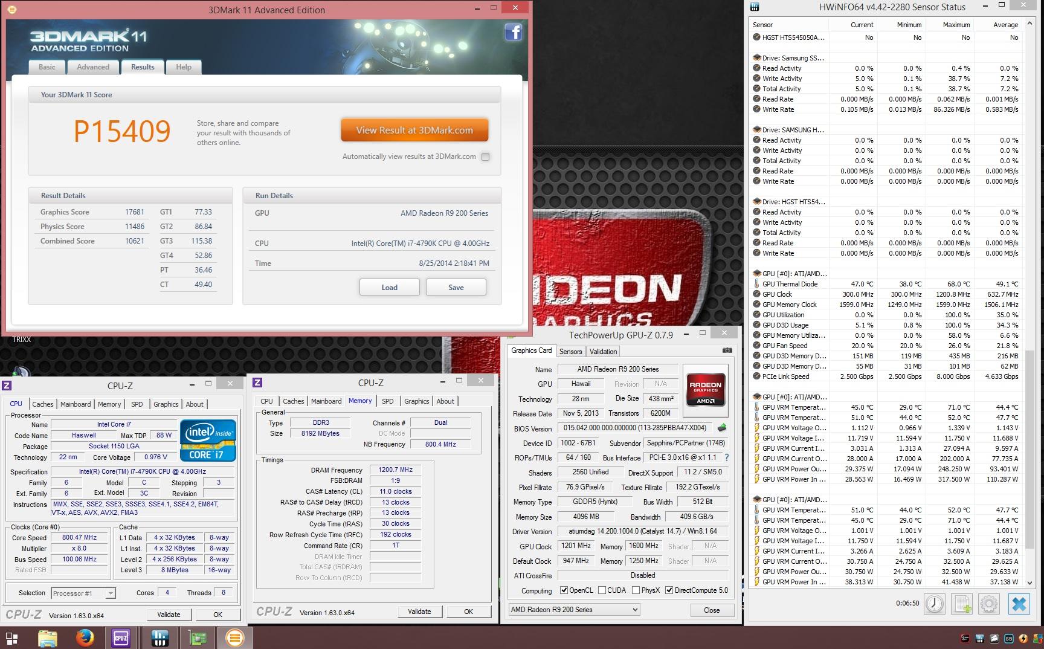Open the Help tab in 3DMark
Viewport: 1044px width, 649px height.
click(184, 67)
